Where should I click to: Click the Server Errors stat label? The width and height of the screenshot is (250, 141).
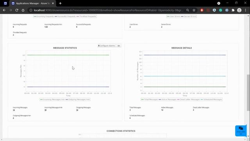coord(166,24)
